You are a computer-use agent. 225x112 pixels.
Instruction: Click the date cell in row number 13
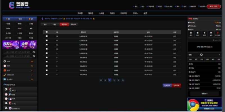coord(148,36)
